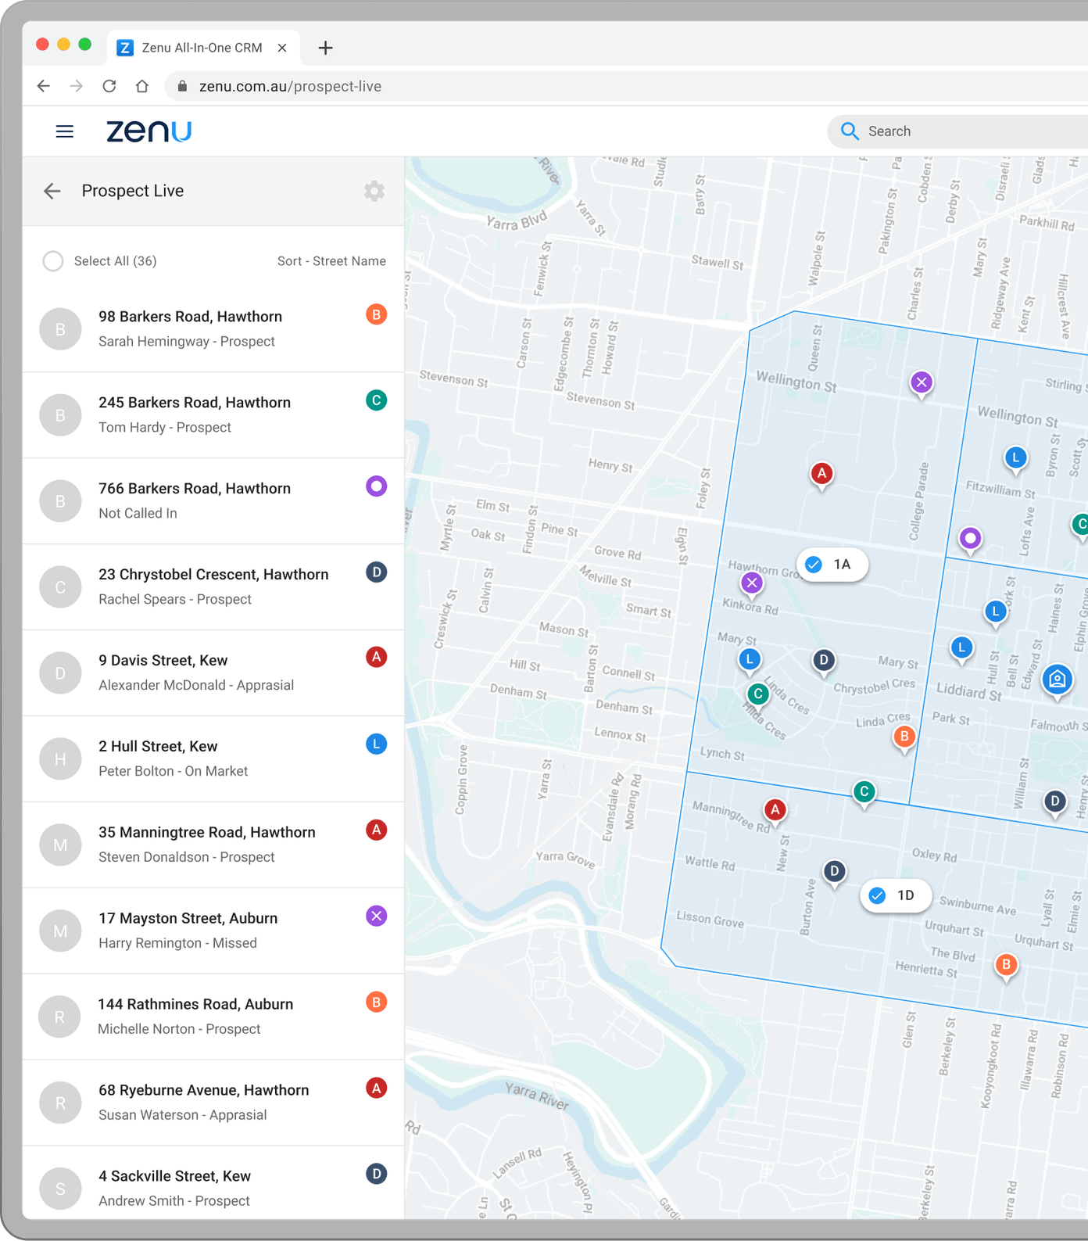This screenshot has width=1088, height=1241.
Task: Close the Zenu All-In-One CRM tab
Action: tap(282, 48)
